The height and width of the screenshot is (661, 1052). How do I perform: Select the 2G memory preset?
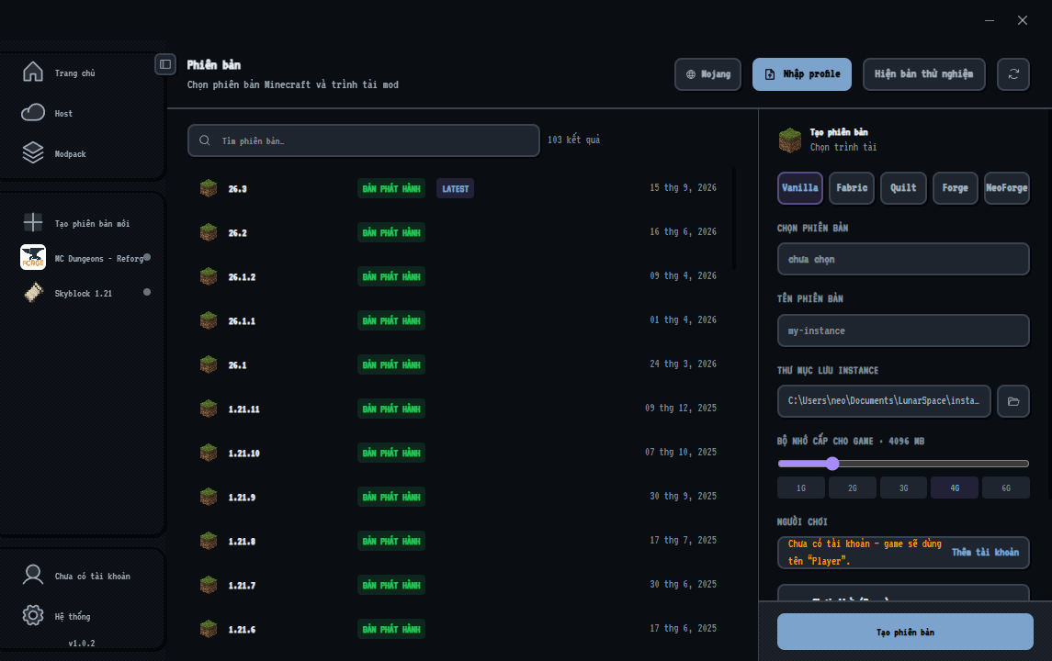(852, 488)
